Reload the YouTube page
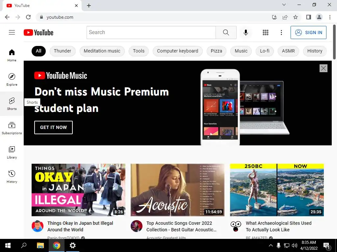This screenshot has height=252, width=337. tap(28, 17)
